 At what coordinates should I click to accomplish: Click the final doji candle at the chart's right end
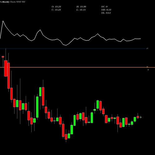[141, 117]
